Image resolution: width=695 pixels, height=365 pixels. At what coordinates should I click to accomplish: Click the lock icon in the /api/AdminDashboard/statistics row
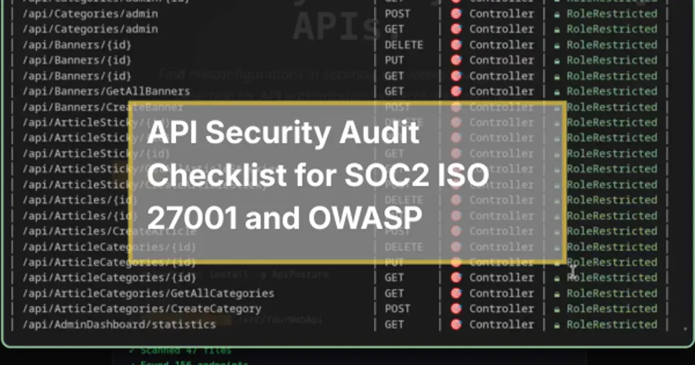(557, 325)
